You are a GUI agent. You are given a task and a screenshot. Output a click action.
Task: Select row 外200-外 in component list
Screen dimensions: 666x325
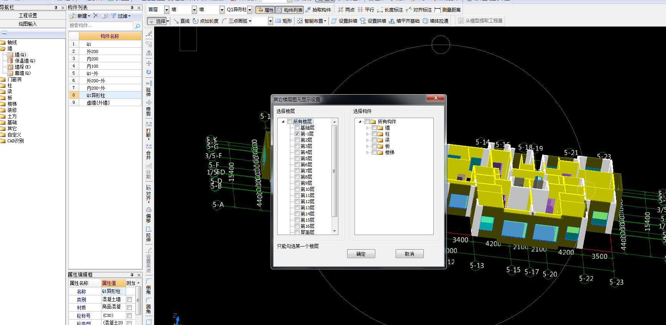(x=105, y=81)
